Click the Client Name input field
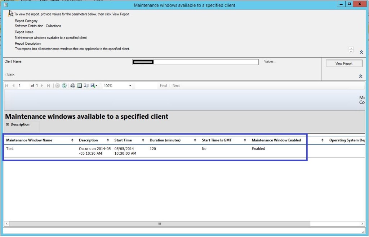The image size is (369, 237). click(195, 62)
